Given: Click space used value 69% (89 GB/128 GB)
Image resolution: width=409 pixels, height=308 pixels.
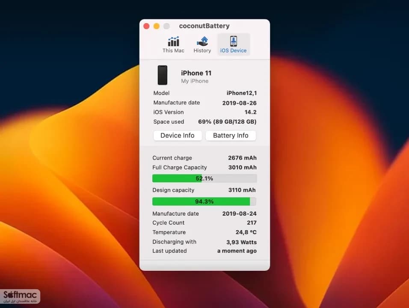Looking at the screenshot, I should (227, 122).
